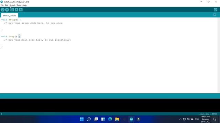The width and height of the screenshot is (220, 123).
Task: Select the sketch_jan29a tab
Action: coord(10,15)
